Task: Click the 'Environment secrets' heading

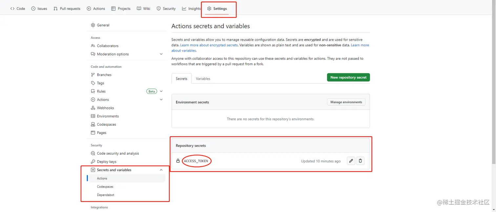Action: [x=192, y=102]
